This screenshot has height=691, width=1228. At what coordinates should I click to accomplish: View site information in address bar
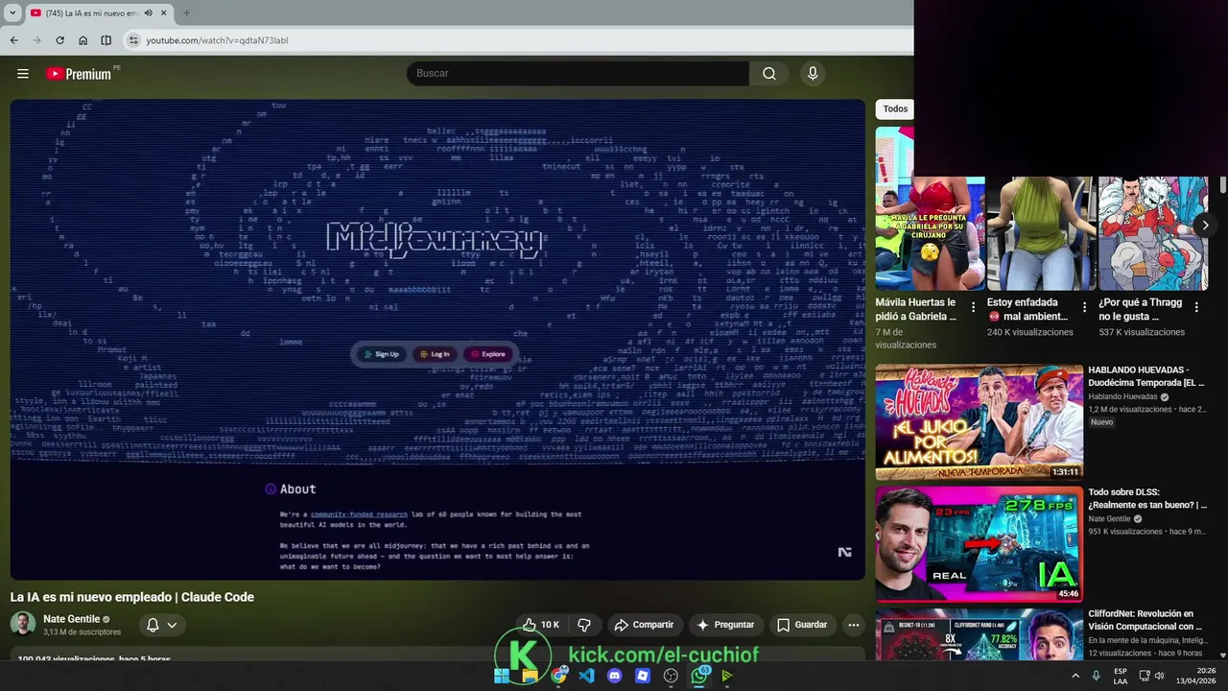click(x=133, y=40)
